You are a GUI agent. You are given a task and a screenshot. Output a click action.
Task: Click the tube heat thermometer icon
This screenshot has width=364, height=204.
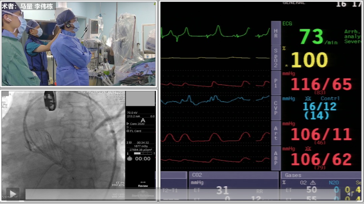pyautogui.click(x=128, y=153)
